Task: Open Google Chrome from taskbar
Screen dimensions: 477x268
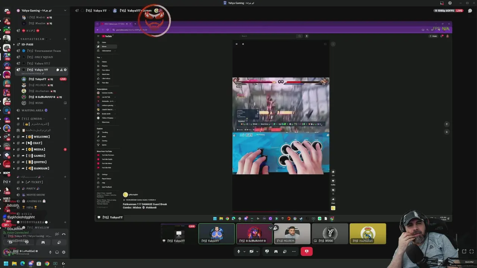Action: (47, 264)
